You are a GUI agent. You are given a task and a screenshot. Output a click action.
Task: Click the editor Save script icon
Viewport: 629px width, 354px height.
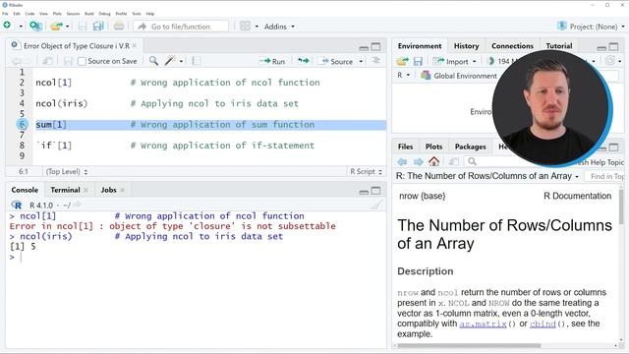68,61
